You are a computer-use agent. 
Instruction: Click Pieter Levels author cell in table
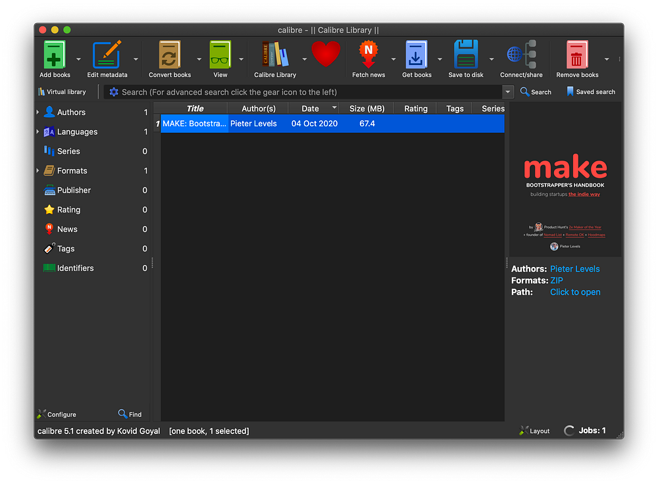(x=258, y=124)
